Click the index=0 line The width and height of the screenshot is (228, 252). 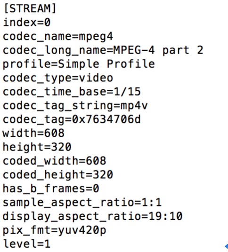coord(27,23)
